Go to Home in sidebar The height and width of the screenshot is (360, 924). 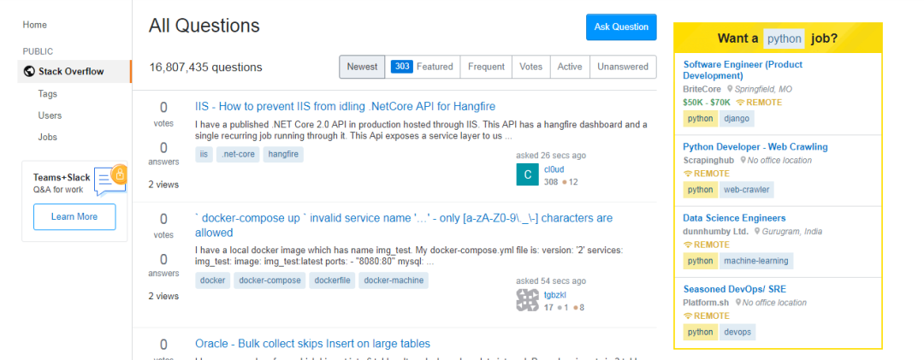35,25
